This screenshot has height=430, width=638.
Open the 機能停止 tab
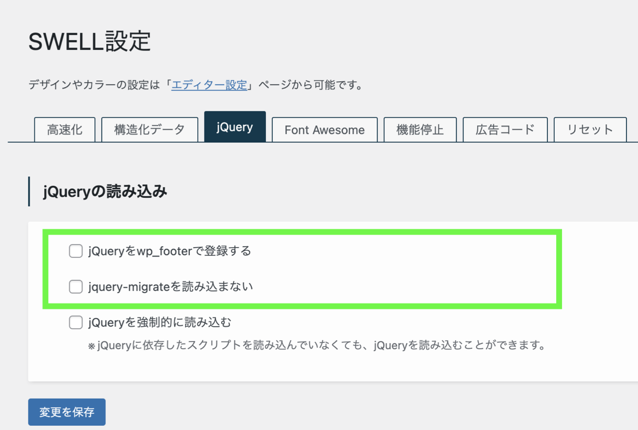pos(420,129)
